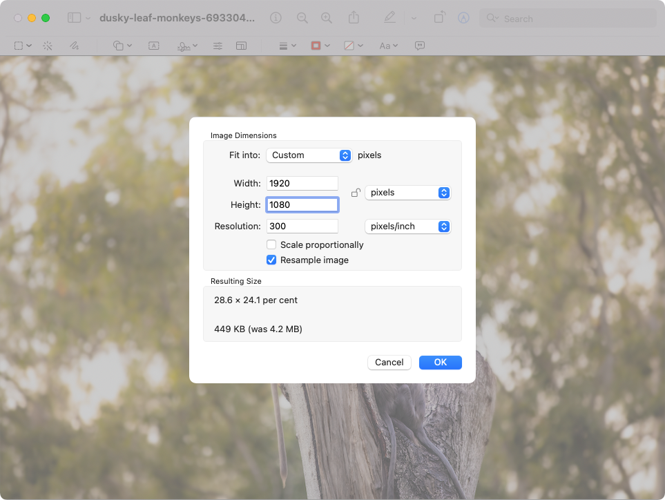The image size is (665, 500).
Task: Open the Text Style Aa menu
Action: pyautogui.click(x=389, y=46)
